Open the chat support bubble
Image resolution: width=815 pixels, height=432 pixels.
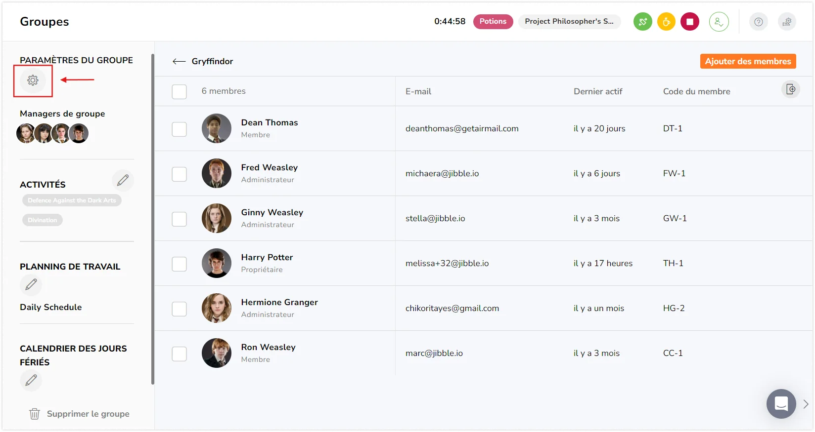(781, 404)
